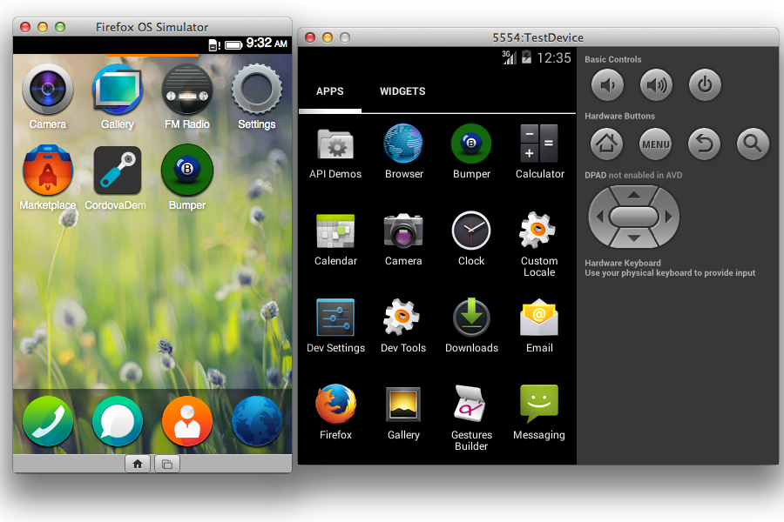This screenshot has height=522, width=784.
Task: Click hardware Back button
Action: click(x=704, y=144)
